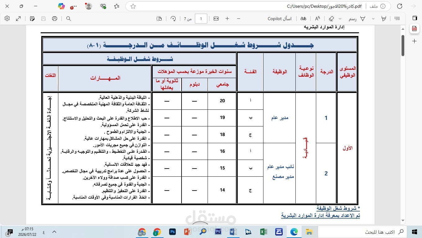
Task: Click the page number field
Action: pyautogui.click(x=201, y=19)
